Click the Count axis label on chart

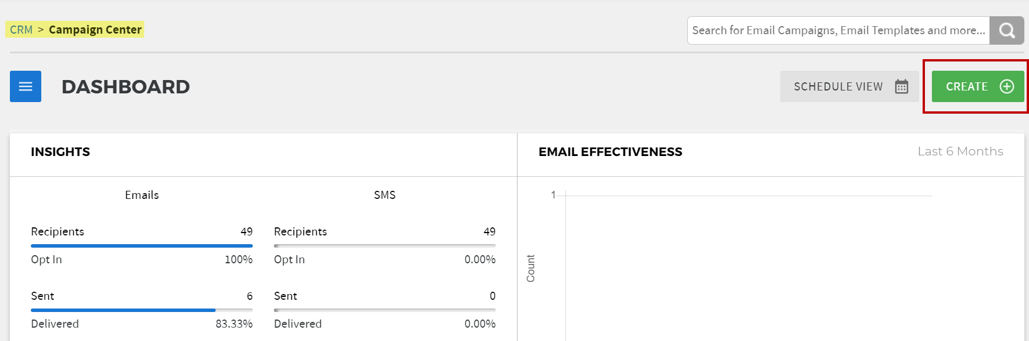(530, 269)
